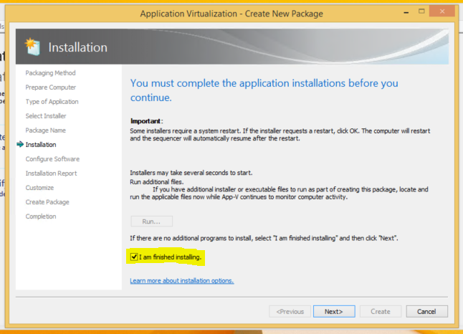Select the Customize step
Viewport: 463px width, 334px height.
click(39, 188)
